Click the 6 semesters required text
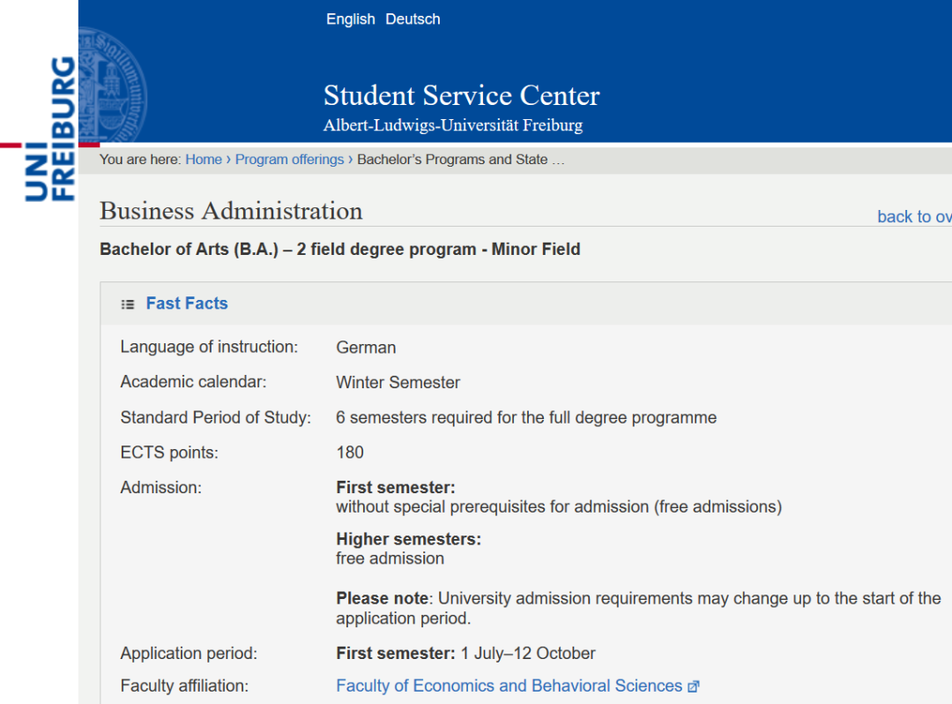952x704 pixels. pyautogui.click(x=526, y=418)
